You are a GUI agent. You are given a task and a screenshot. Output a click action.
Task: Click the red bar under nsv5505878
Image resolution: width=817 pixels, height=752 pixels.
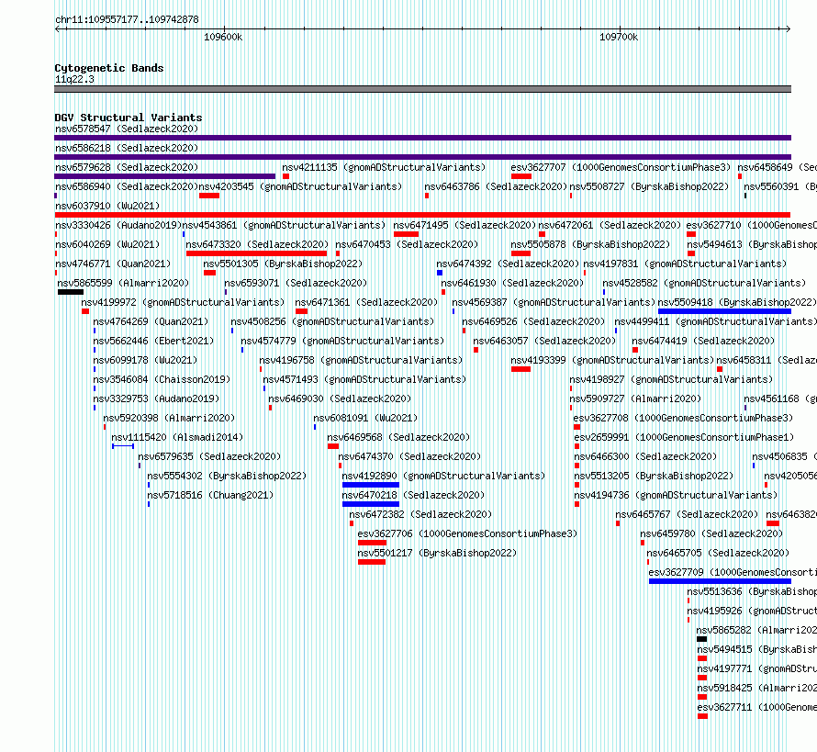point(520,253)
